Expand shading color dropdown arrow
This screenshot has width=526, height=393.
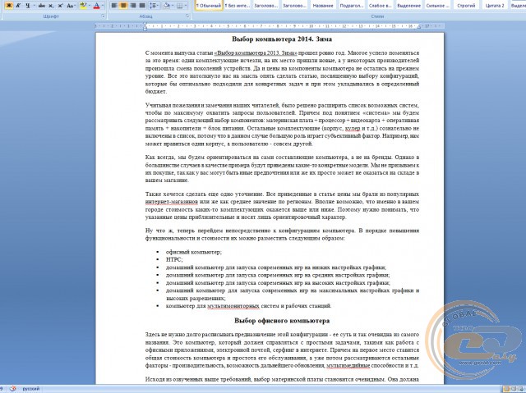173,6
